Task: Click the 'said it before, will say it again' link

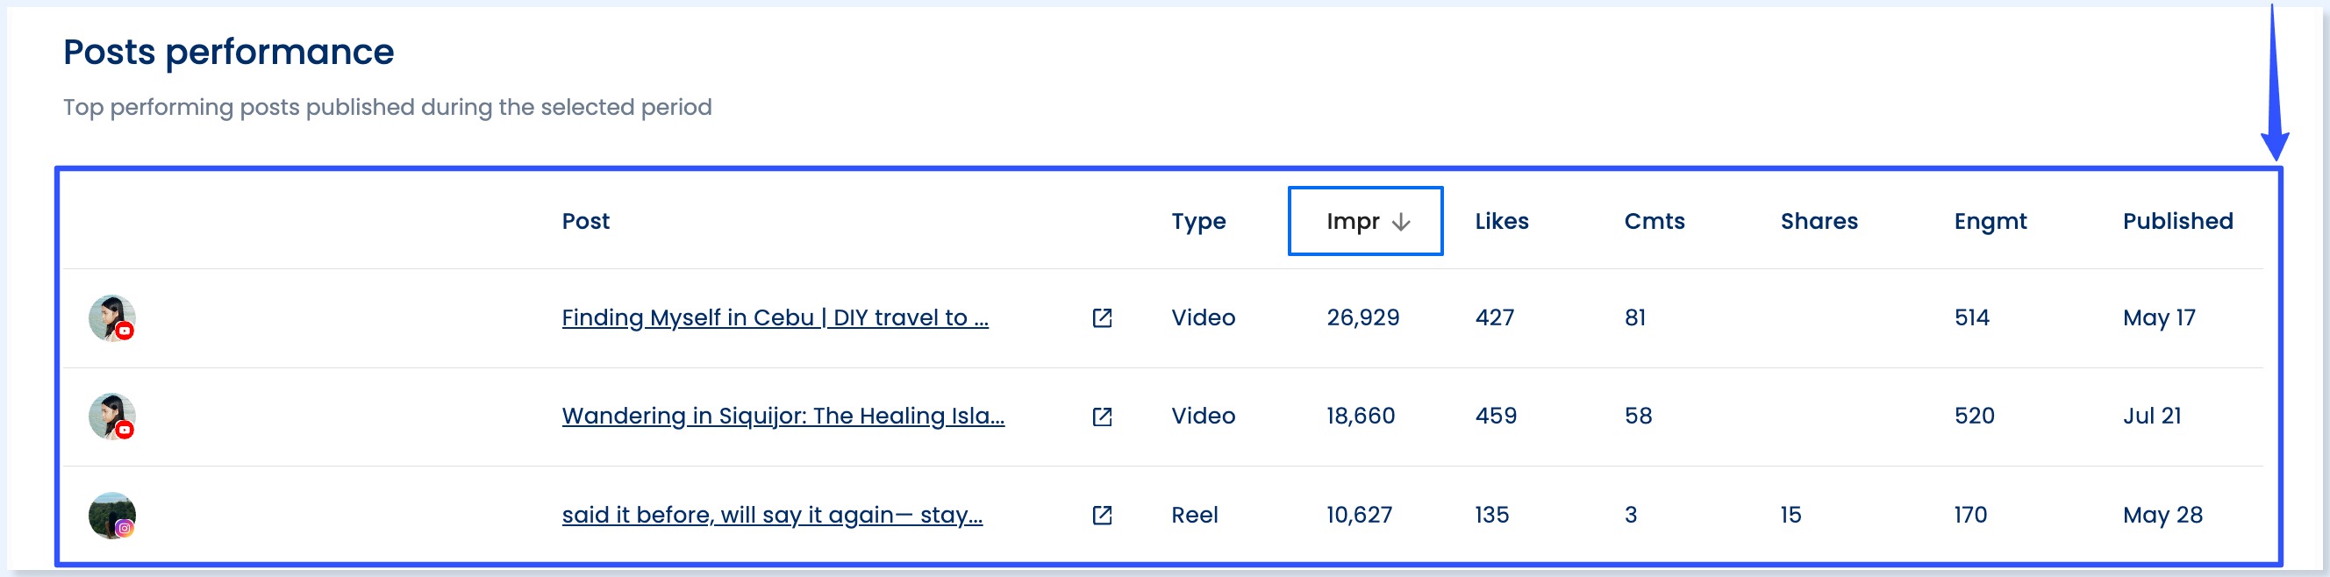Action: tap(774, 516)
